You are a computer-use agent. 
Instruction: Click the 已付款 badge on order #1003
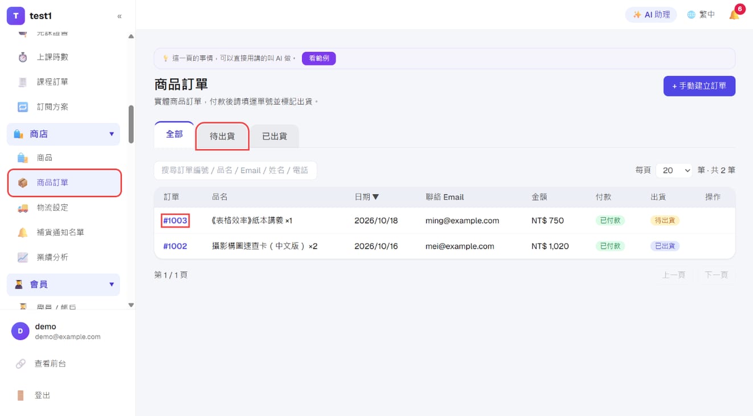tap(610, 221)
